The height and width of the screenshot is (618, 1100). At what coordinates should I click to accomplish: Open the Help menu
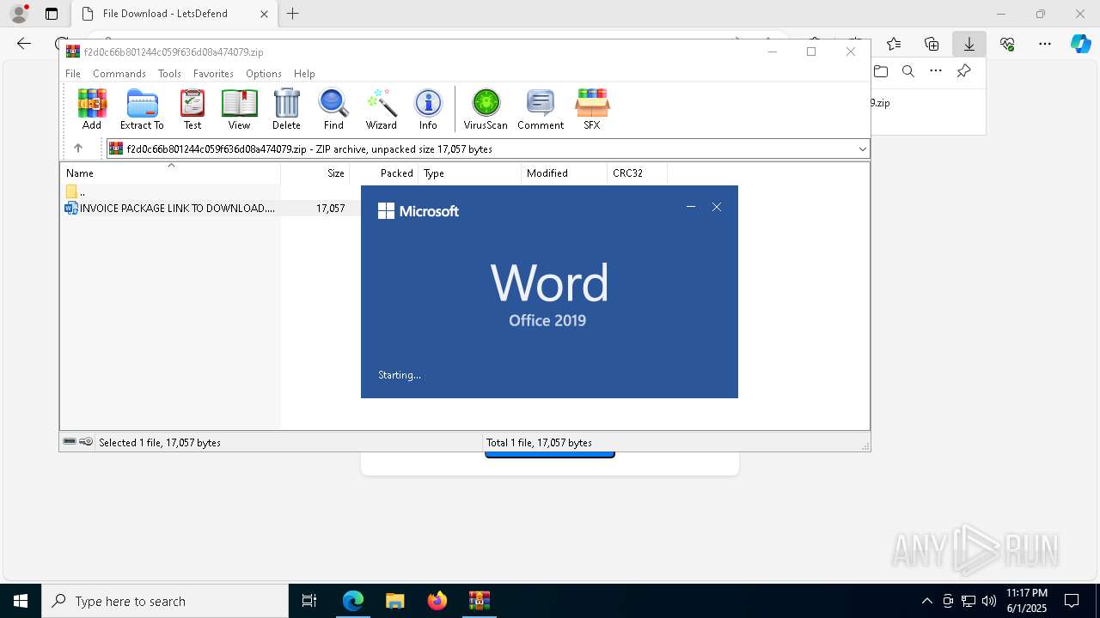point(304,74)
